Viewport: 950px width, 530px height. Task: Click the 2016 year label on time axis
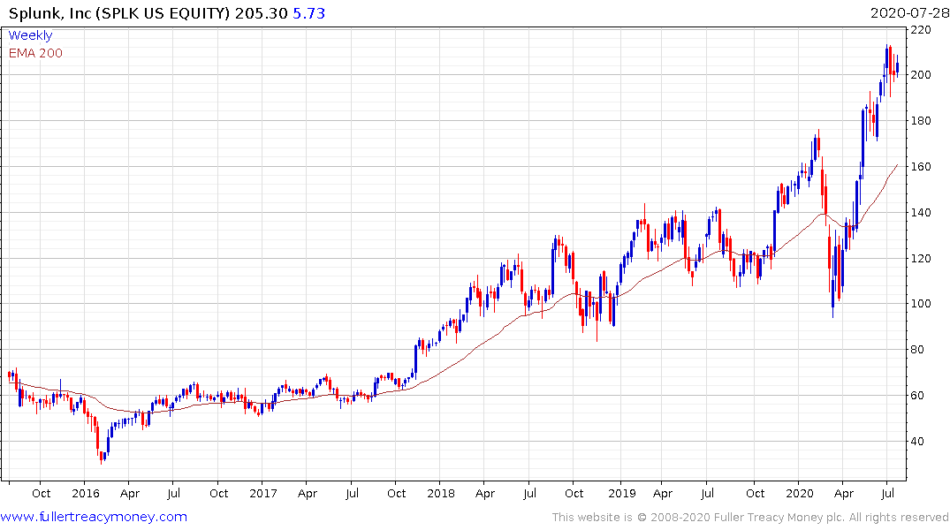point(86,493)
